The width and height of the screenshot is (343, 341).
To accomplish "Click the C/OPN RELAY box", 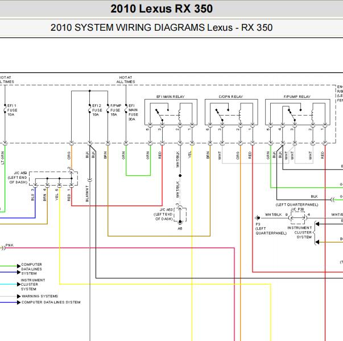I will pos(231,112).
